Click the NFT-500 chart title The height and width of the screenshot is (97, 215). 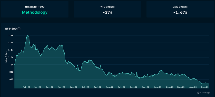11,29
